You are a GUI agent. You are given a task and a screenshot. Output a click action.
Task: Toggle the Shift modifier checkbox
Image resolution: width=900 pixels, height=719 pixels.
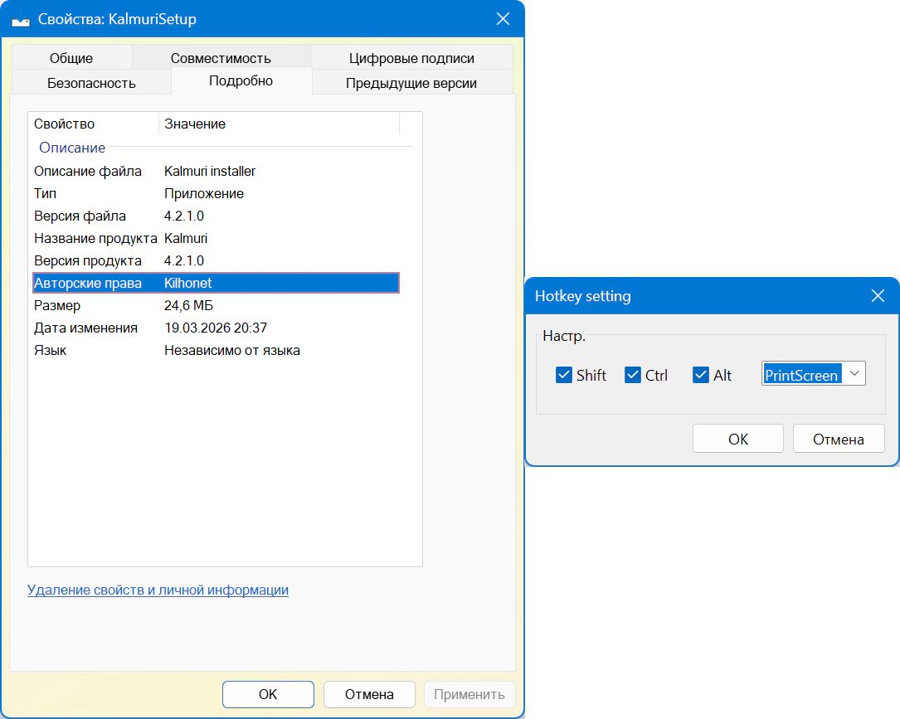tap(564, 375)
